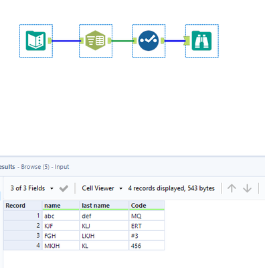The image size is (265, 268).
Task: Click the last name column header
Action: click(x=104, y=206)
